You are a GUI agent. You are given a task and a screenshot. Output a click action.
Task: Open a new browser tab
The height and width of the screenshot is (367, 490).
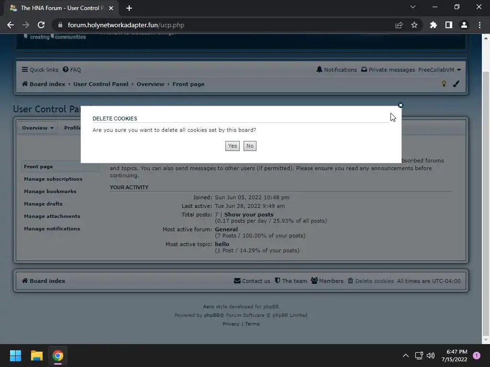pyautogui.click(x=129, y=8)
